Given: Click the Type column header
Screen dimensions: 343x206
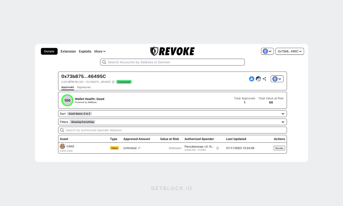Looking at the screenshot, I should pyautogui.click(x=113, y=139).
